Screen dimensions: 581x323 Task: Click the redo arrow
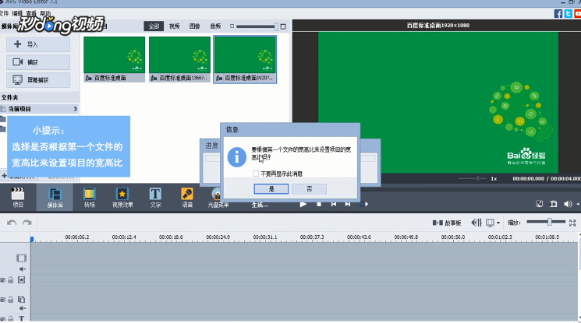27,223
